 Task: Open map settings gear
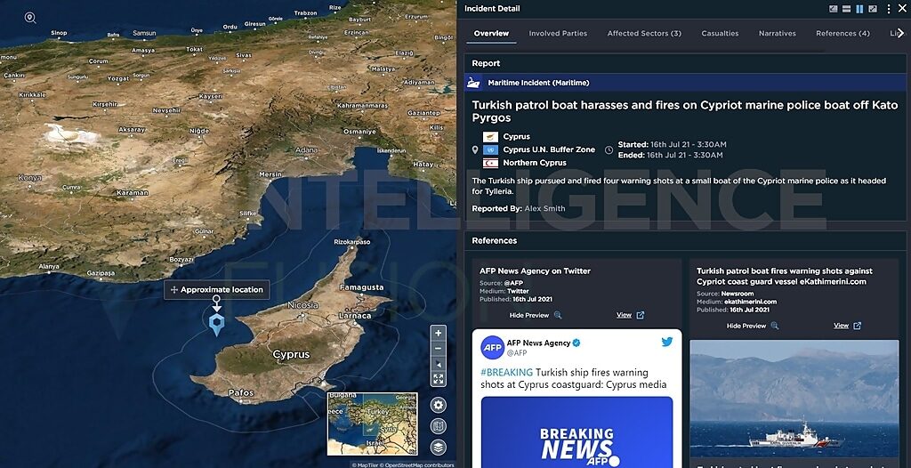coord(439,405)
